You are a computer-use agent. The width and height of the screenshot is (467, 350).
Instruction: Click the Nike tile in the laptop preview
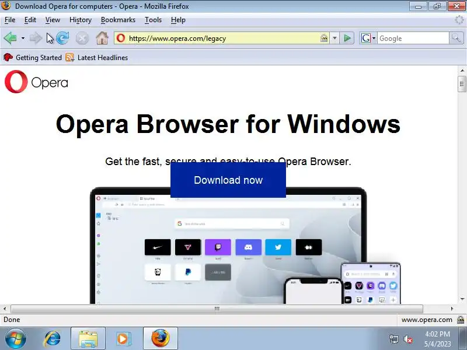158,247
